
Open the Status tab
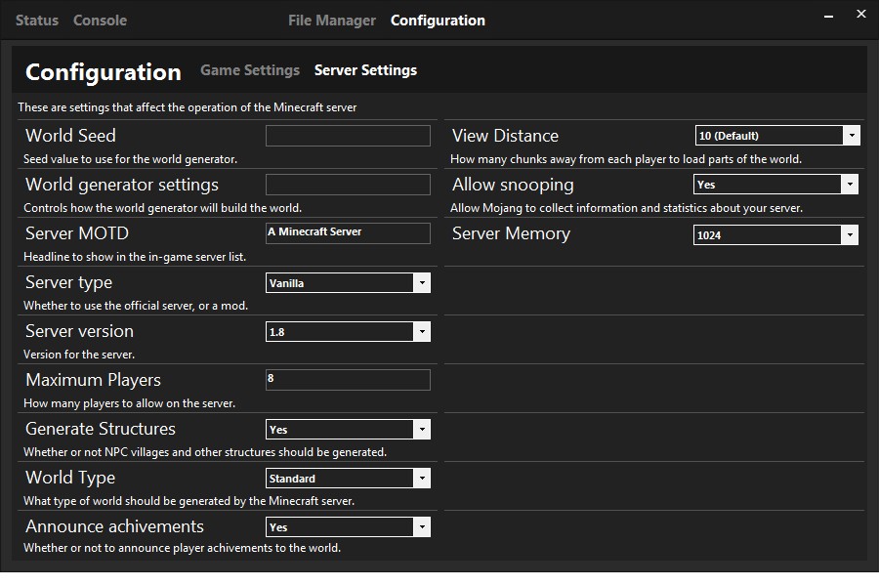click(36, 20)
